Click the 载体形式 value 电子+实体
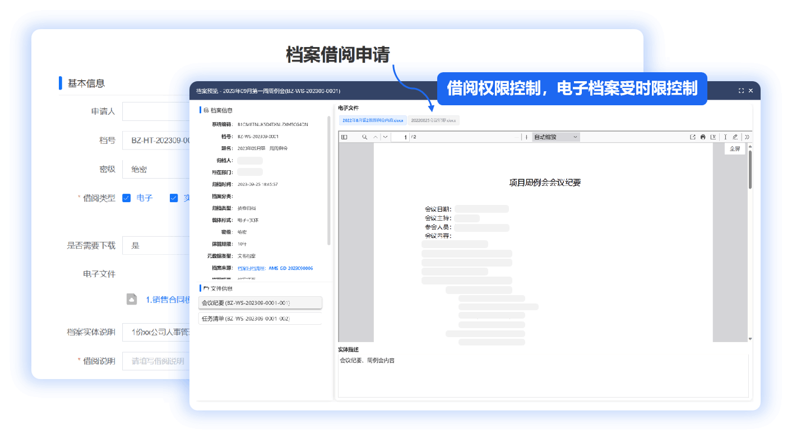Viewport: 792px width, 439px height. tap(248, 220)
